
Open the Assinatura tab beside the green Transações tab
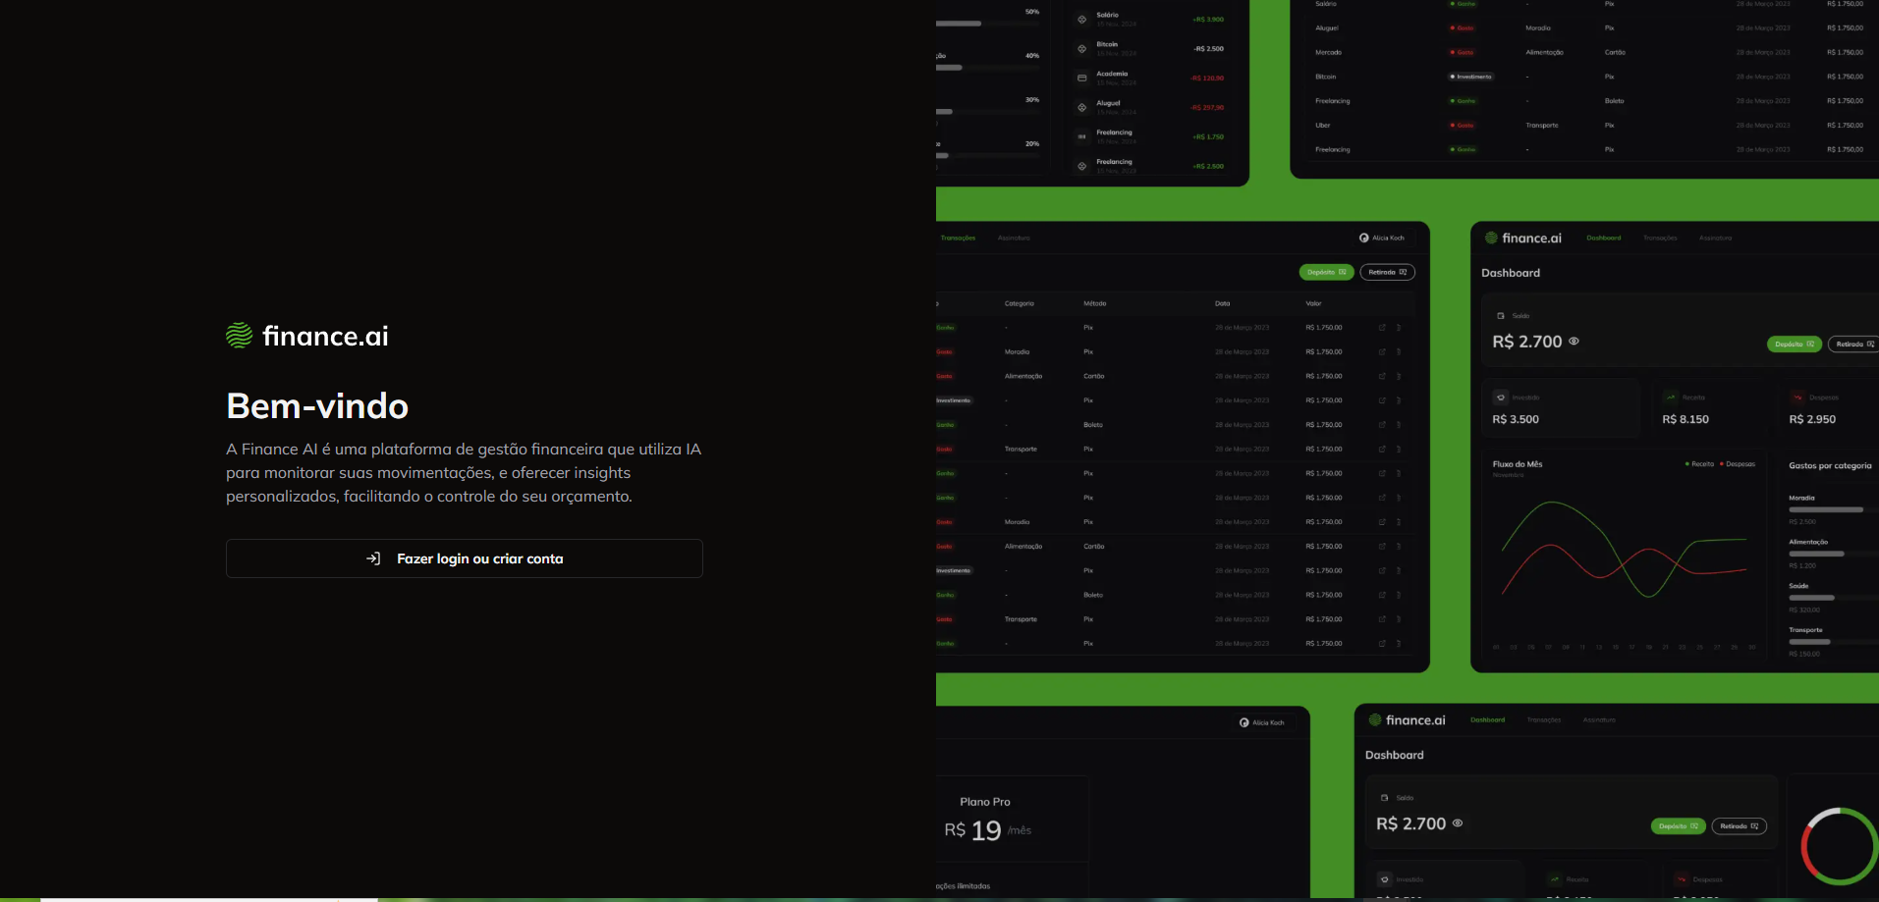click(x=1014, y=238)
